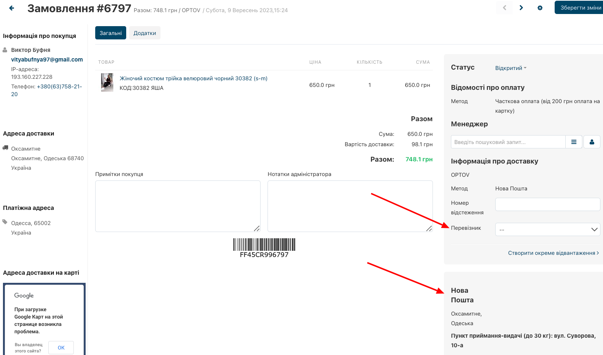Viewport: 603px width, 355px height.
Task: Click the back arrow icon
Action: click(x=12, y=8)
